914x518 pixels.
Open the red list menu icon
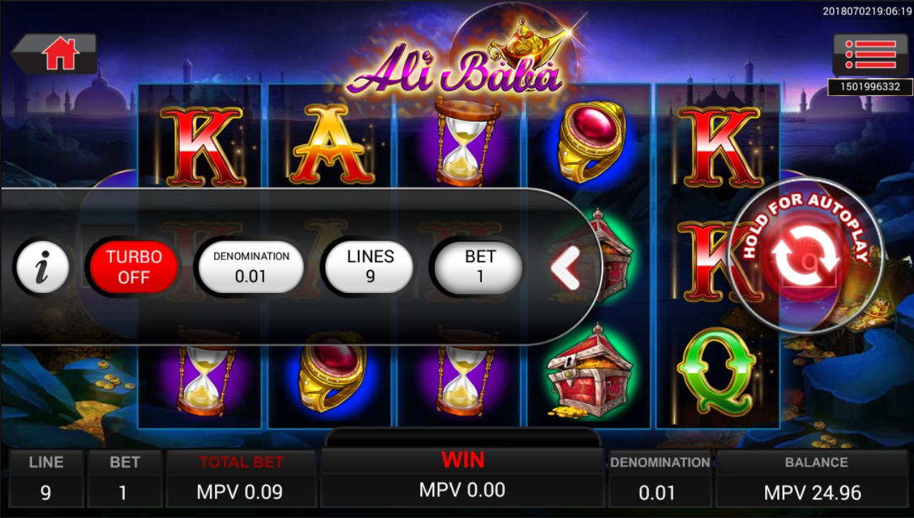(871, 55)
